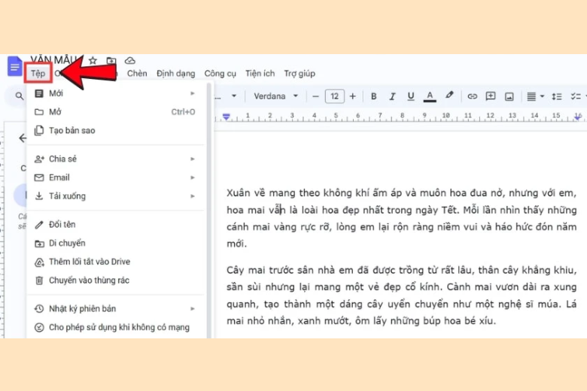587x391 pixels.
Task: Open the Chèn menu
Action: (x=137, y=74)
